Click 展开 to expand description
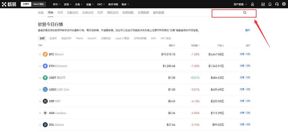 (x=247, y=30)
